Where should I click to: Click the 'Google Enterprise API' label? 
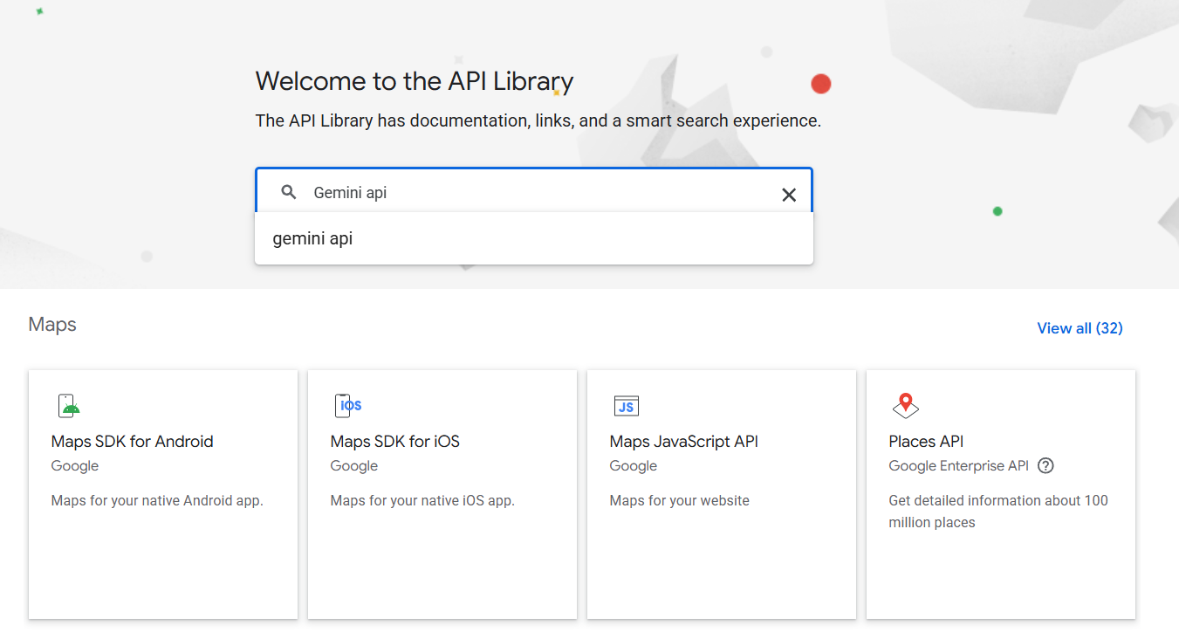click(958, 466)
